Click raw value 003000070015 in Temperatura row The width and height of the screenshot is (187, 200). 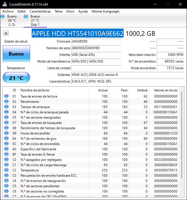pyautogui.click(x=166, y=170)
